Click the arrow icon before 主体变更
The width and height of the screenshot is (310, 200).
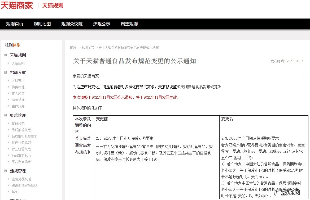coord(8,106)
